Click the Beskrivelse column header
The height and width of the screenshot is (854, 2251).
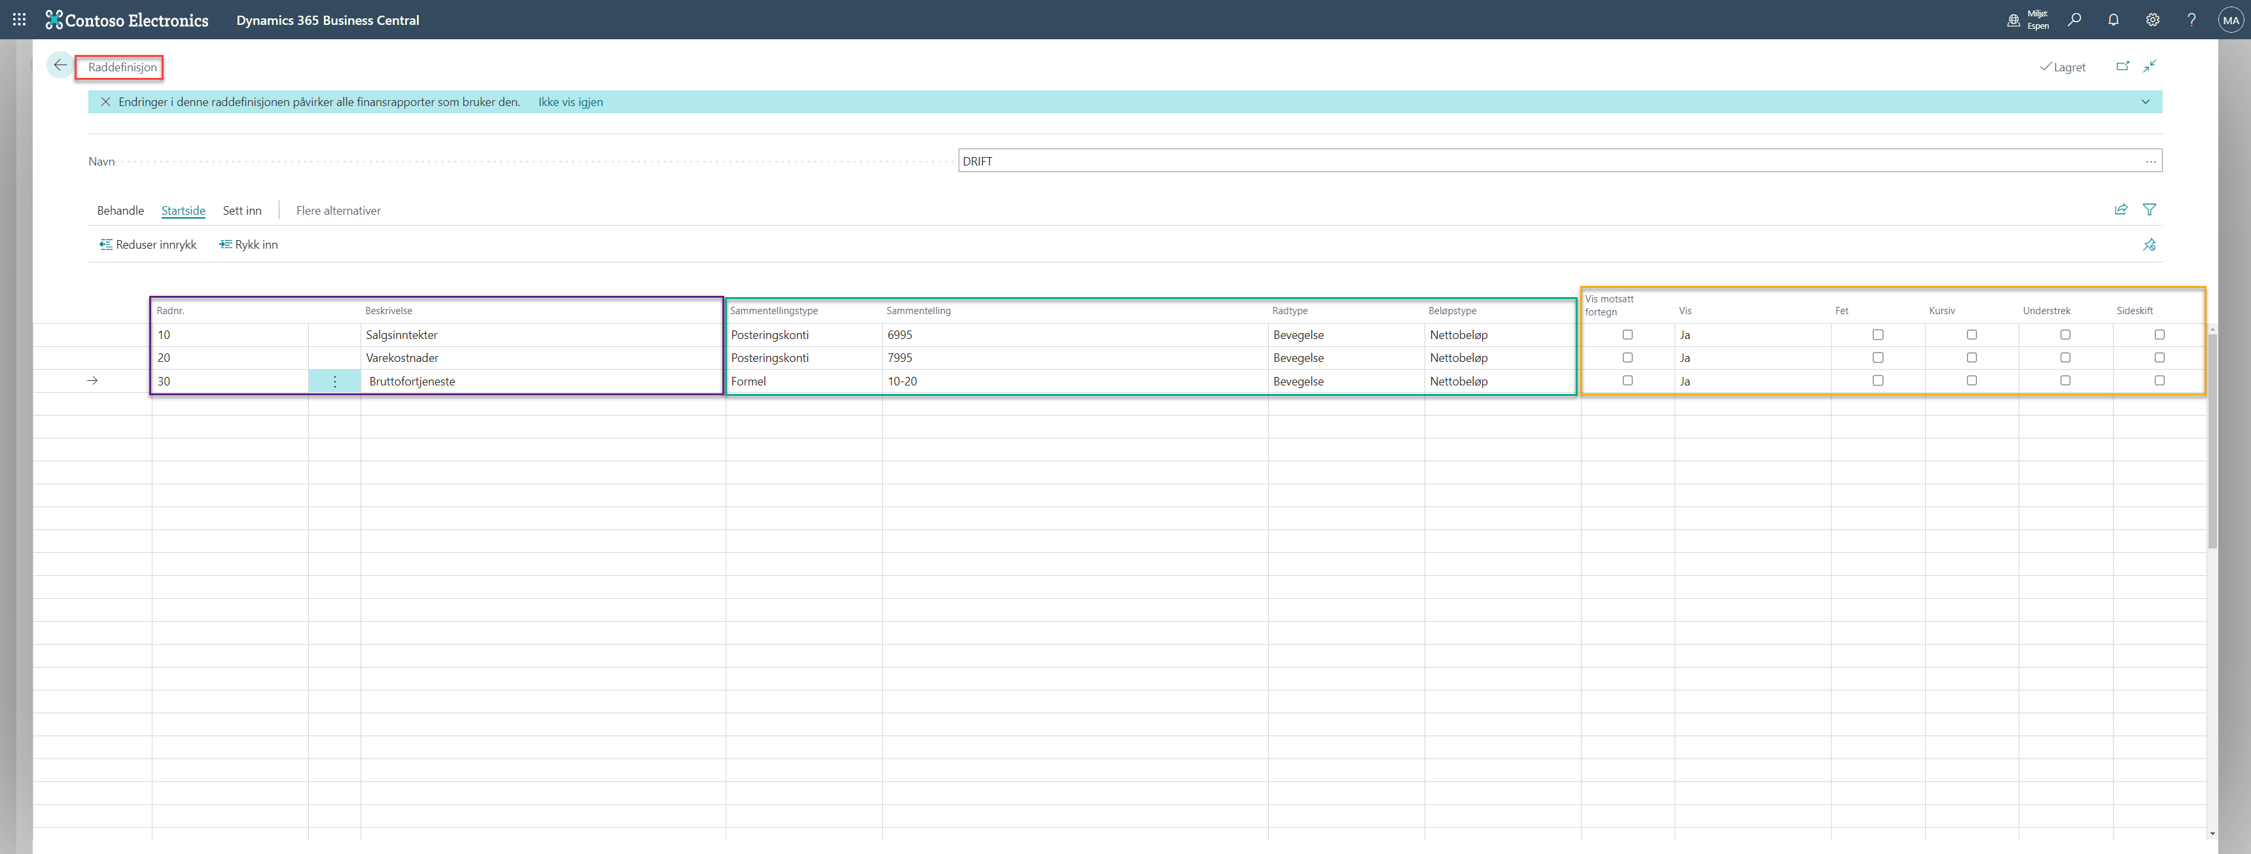(389, 310)
